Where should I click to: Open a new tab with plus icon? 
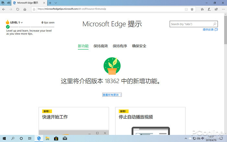tap(50, 3)
